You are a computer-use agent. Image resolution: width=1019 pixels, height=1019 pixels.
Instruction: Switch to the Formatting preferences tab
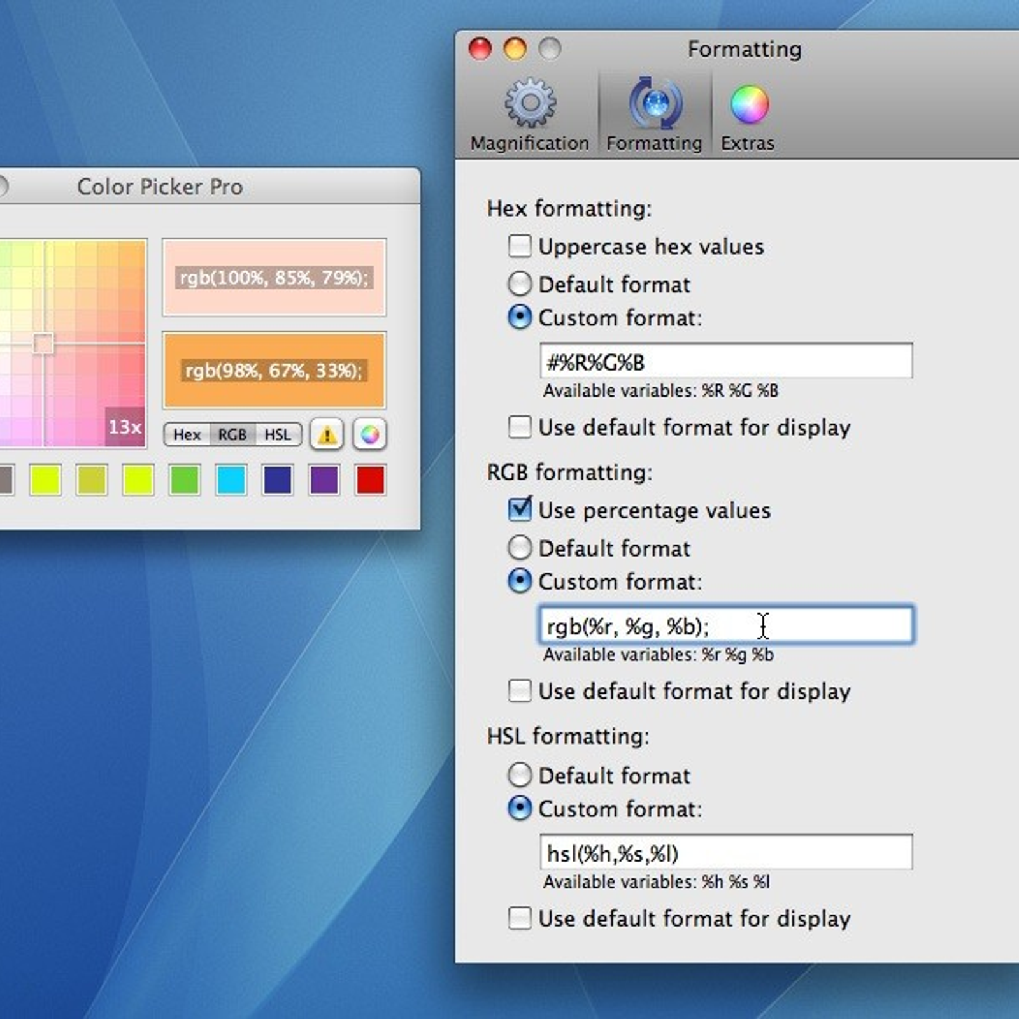click(x=655, y=115)
